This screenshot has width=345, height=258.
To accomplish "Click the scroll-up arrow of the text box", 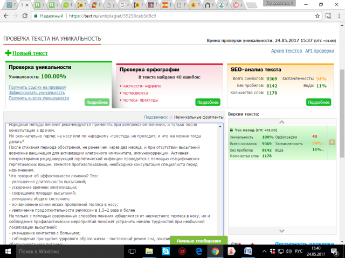I will tap(220, 126).
